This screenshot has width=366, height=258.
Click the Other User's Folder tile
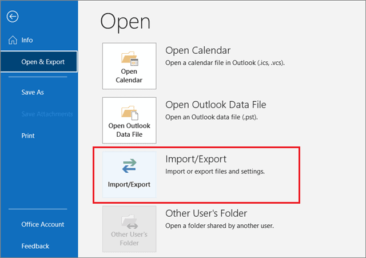click(x=129, y=229)
